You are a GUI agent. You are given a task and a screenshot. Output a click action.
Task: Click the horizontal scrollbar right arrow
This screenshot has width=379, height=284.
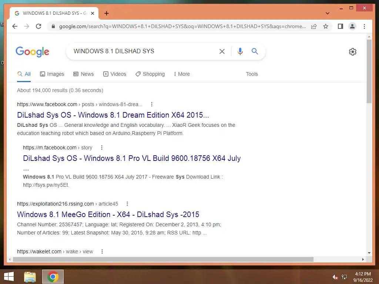(363, 259)
